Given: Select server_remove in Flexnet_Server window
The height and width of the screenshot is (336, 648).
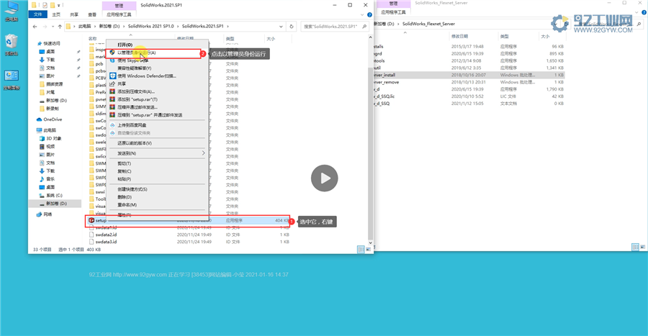Looking at the screenshot, I should coord(469,82).
